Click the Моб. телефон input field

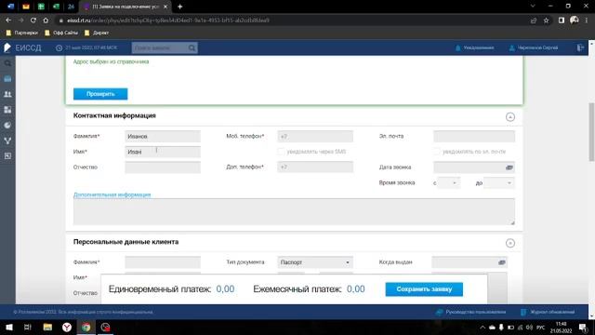(x=315, y=137)
